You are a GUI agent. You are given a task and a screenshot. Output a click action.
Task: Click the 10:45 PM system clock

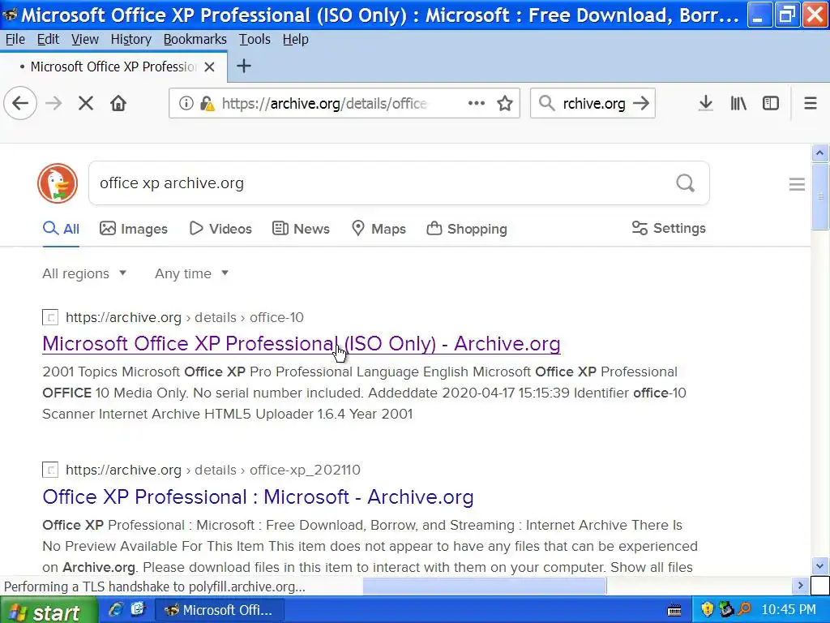[788, 610]
